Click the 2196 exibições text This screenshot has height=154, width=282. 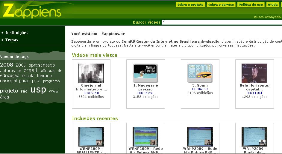(x=200, y=93)
